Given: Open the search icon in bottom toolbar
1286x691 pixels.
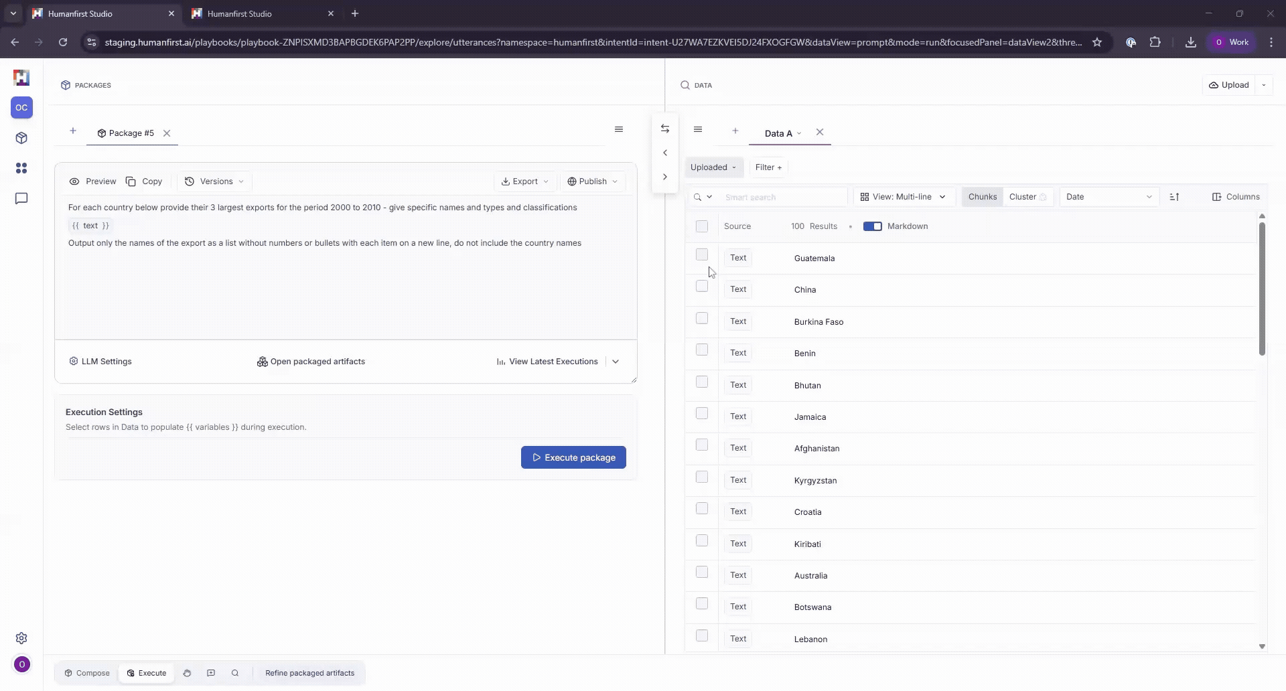Looking at the screenshot, I should click(x=234, y=673).
